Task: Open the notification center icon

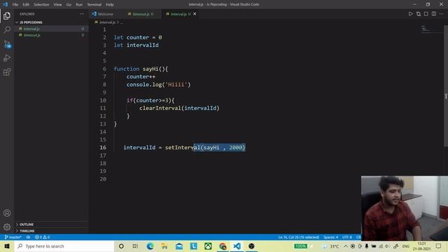Action: (439, 246)
